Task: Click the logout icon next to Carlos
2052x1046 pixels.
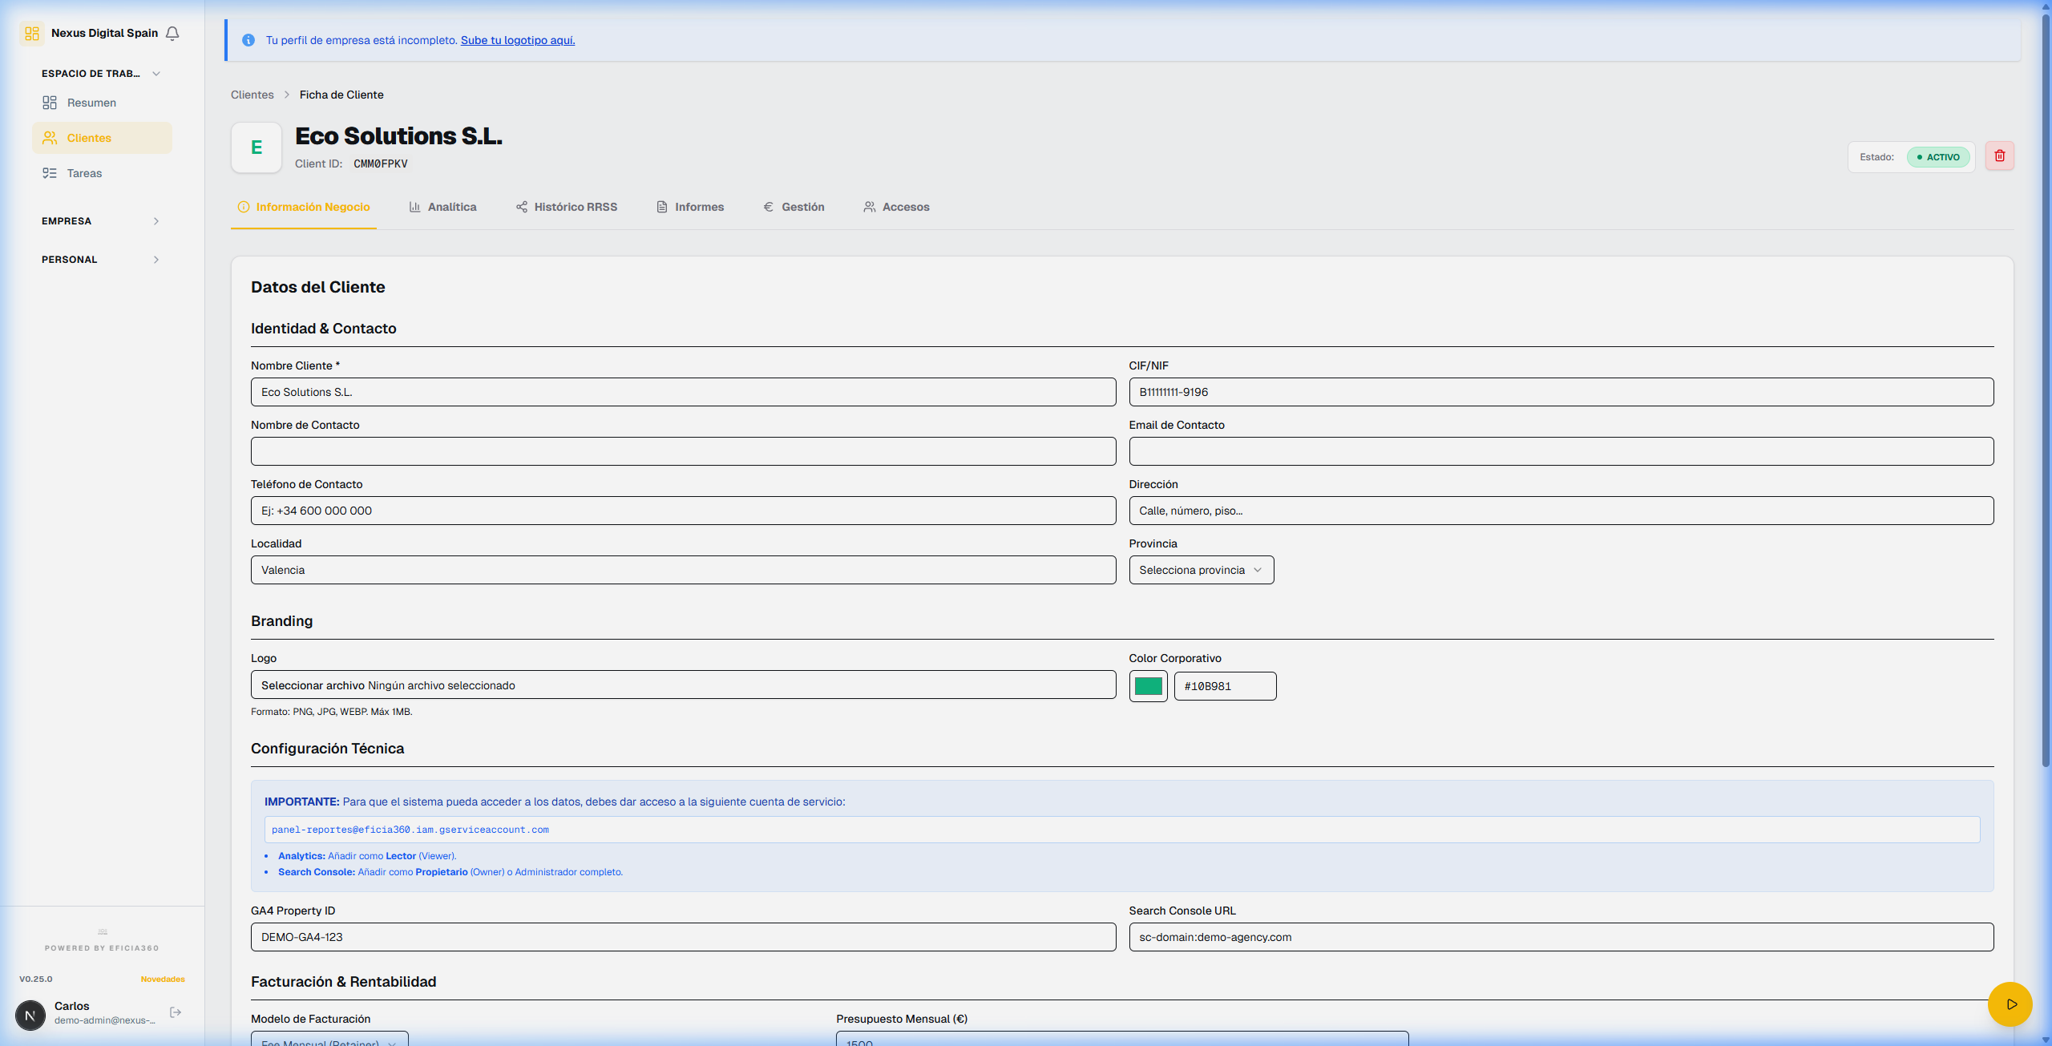Action: 176,1012
